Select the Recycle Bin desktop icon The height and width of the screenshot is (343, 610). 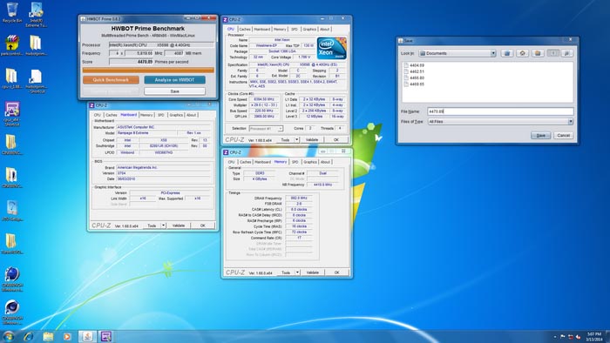[x=12, y=13]
